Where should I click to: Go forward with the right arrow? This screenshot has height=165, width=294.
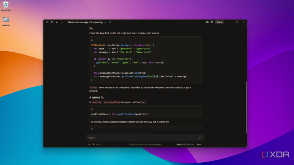click(62, 22)
